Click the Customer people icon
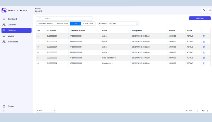Screen dimensions: 212x122 [4, 25]
